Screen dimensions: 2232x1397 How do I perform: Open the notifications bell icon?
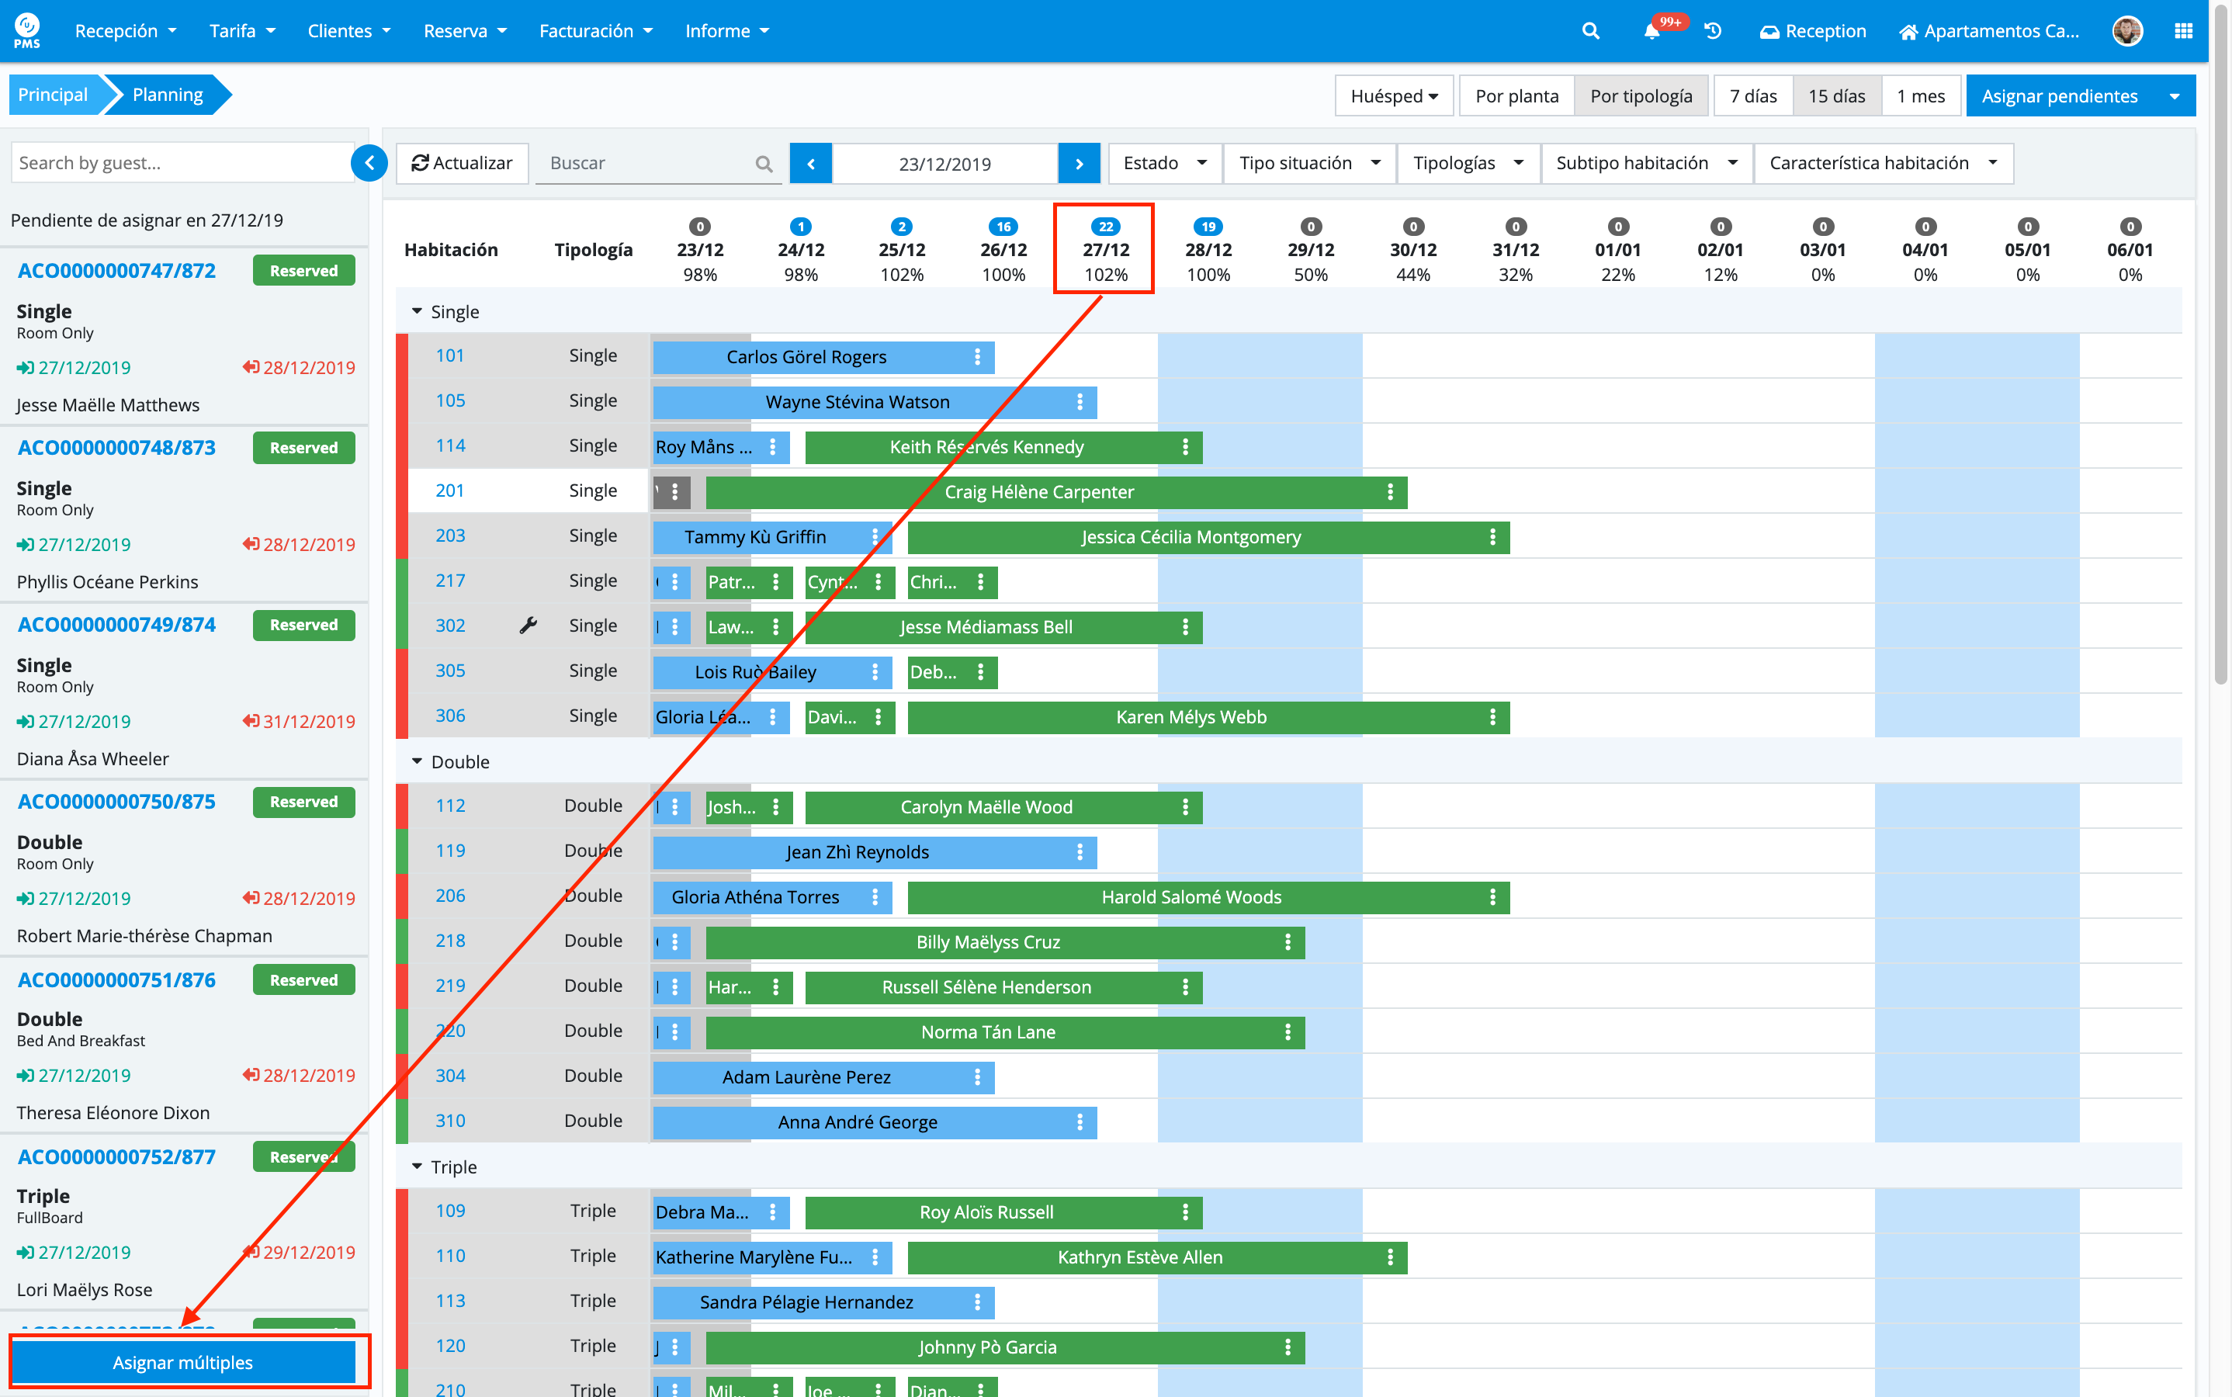(x=1651, y=30)
